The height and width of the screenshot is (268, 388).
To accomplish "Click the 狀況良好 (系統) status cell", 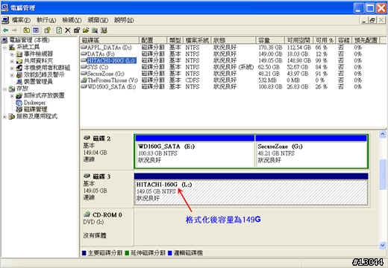I will point(234,67).
